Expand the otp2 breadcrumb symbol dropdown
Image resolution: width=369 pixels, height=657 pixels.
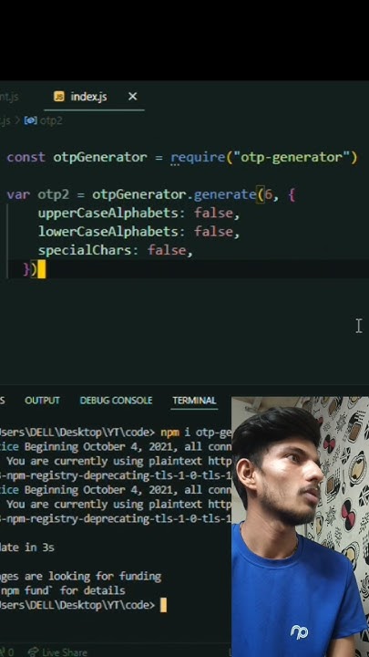click(51, 121)
